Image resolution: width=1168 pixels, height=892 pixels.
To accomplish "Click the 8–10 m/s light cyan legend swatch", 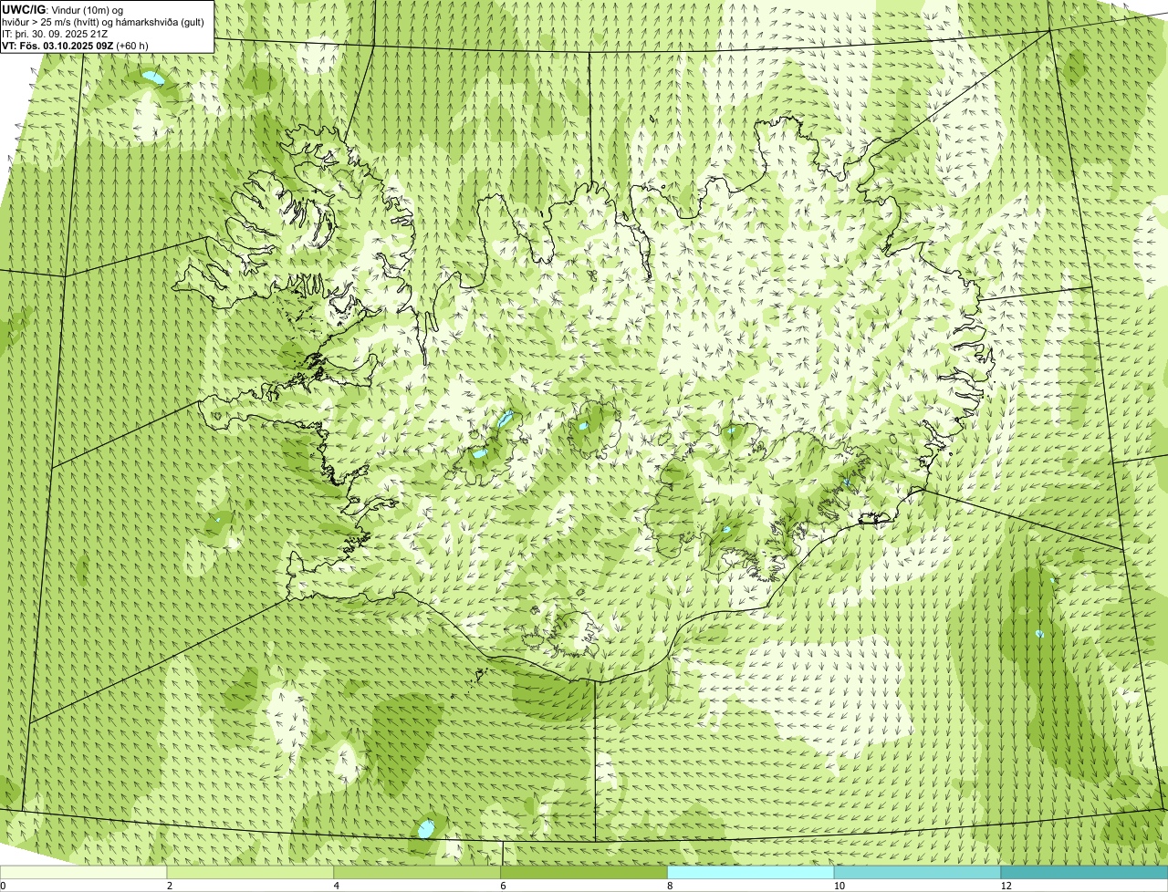I will click(x=751, y=873).
